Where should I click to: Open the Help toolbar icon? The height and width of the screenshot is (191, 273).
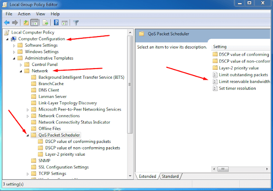coord(56,23)
